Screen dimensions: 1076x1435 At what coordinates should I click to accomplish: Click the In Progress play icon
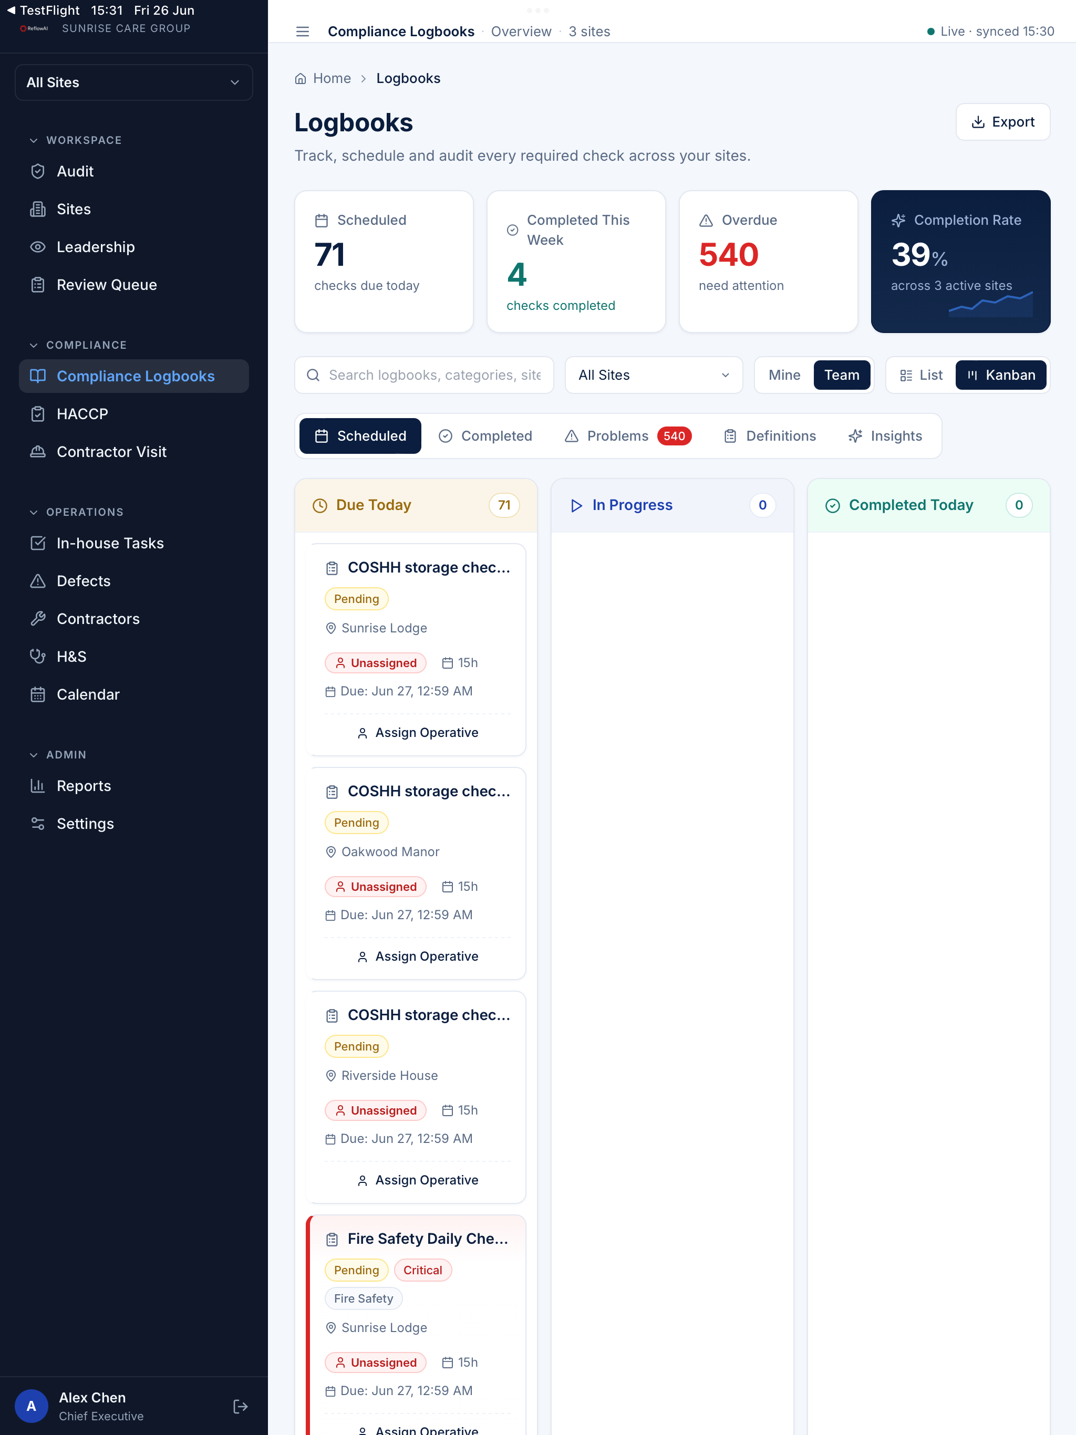pos(576,505)
